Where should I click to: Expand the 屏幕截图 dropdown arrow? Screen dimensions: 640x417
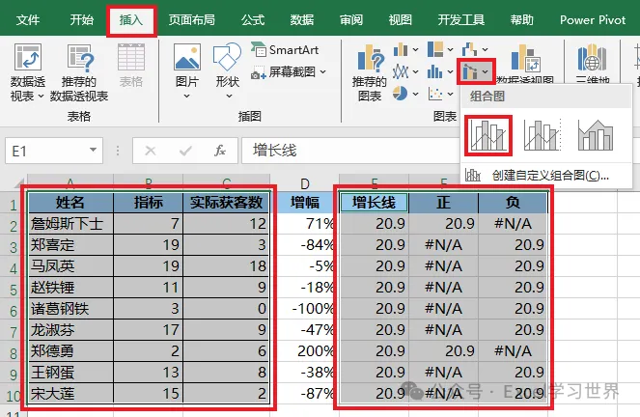[322, 71]
